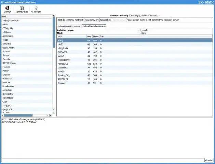The image size is (215, 164).
Task: Select user .Drake in list
Action: tap(27, 55)
